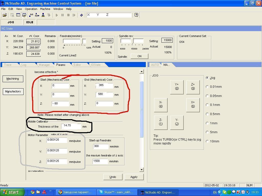262x196 pixels.
Task: Switch to the AUTO tab
Action: [155, 65]
